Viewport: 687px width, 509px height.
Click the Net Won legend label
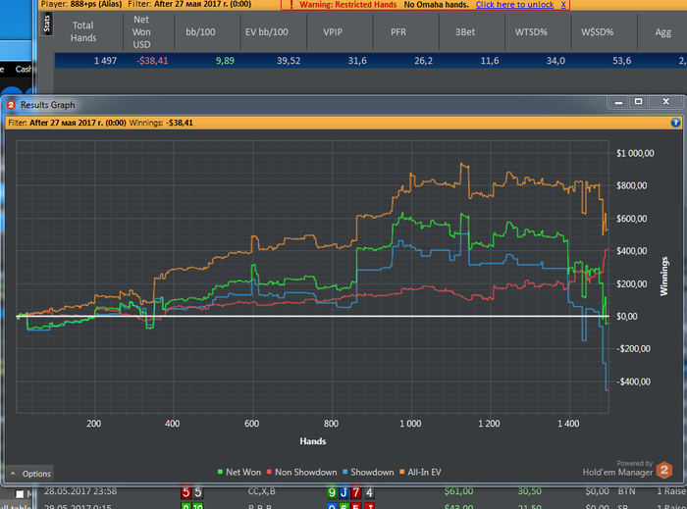243,473
